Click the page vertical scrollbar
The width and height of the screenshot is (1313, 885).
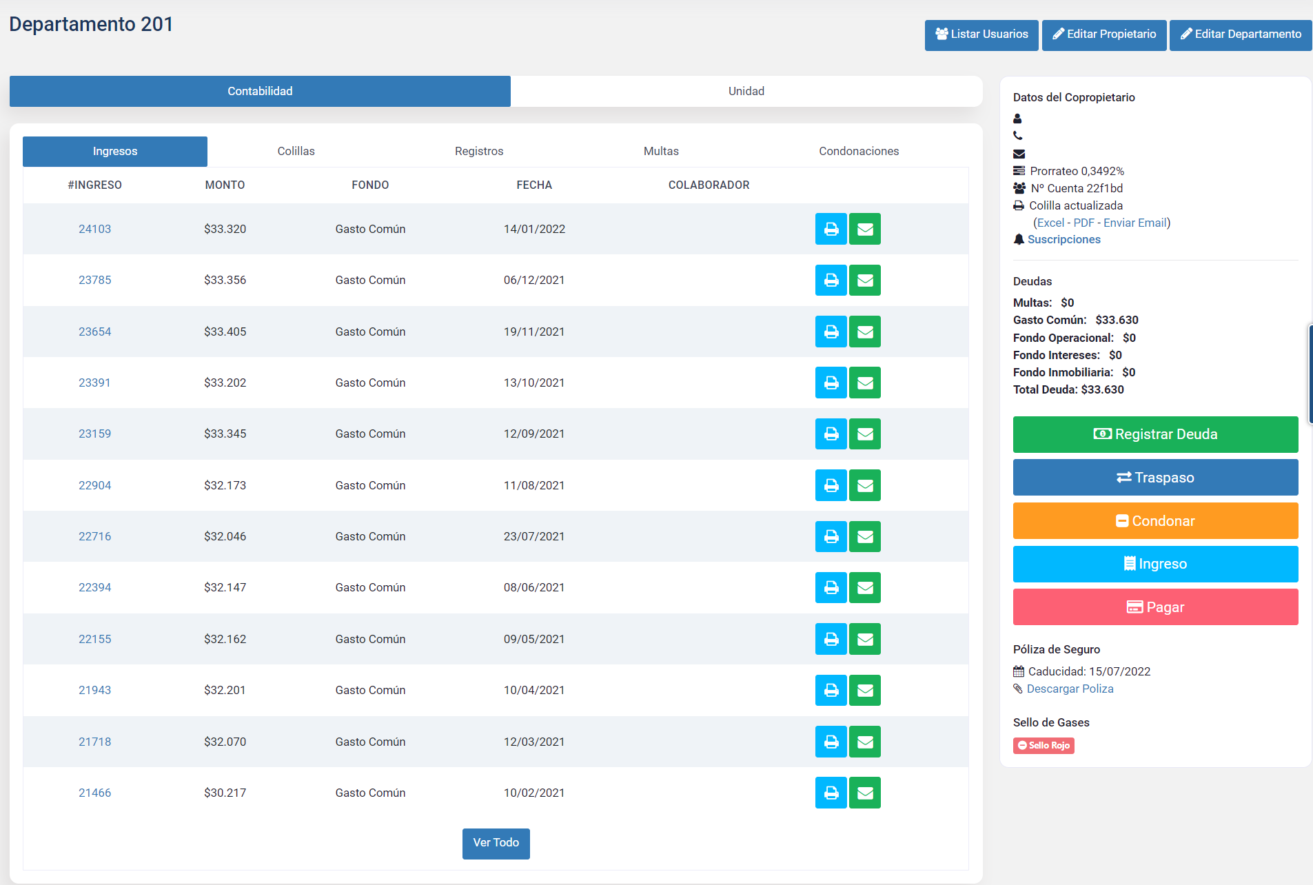pos(1310,374)
